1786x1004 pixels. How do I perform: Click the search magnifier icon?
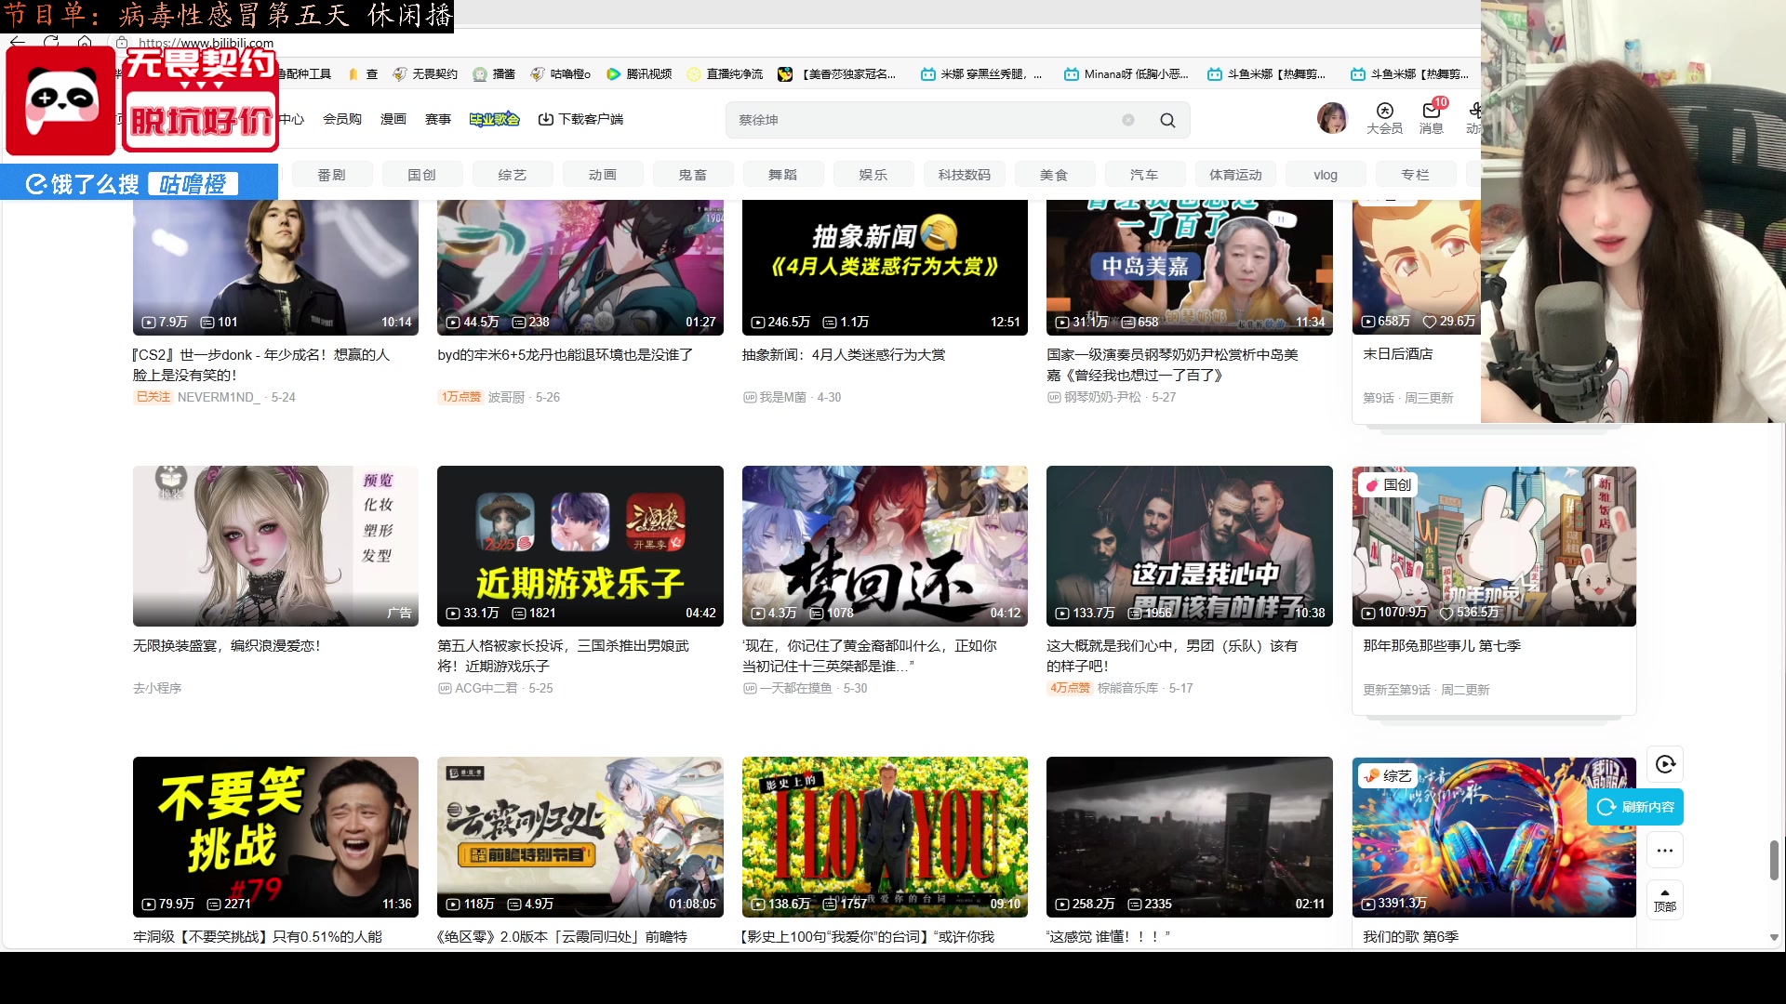pos(1167,120)
